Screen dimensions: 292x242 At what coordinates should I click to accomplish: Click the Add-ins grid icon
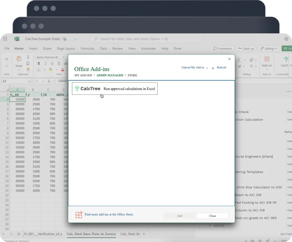pyautogui.click(x=267, y=59)
